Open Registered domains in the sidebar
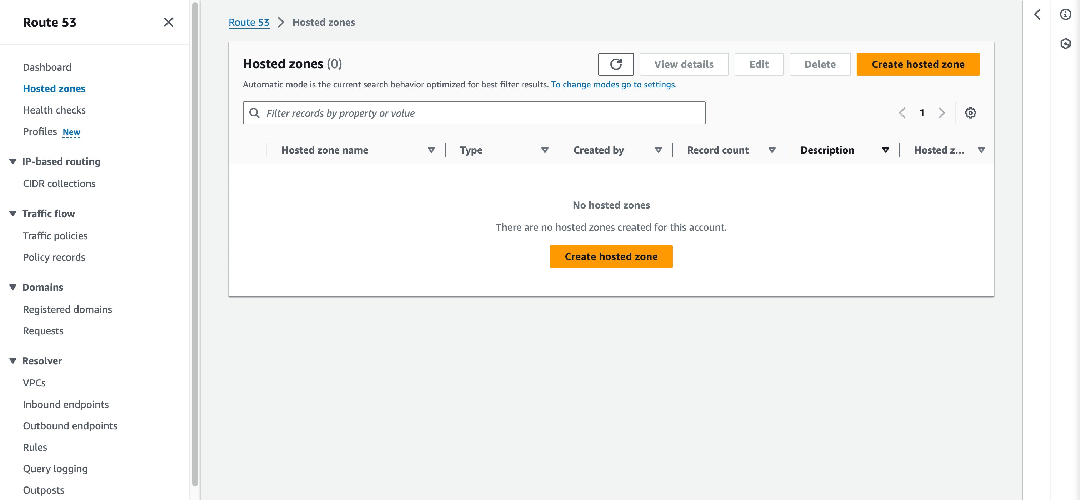Viewport: 1080px width, 500px height. [67, 309]
